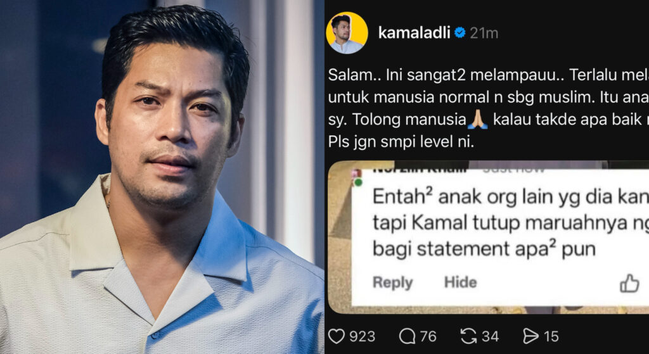The width and height of the screenshot is (649, 354).
Task: Click the thumbs-up icon on the comment
Action: click(629, 284)
